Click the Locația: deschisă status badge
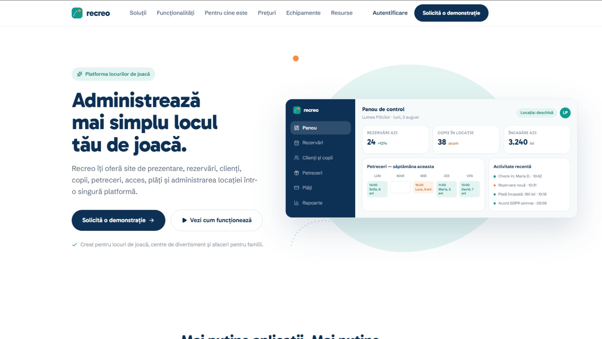 537,113
